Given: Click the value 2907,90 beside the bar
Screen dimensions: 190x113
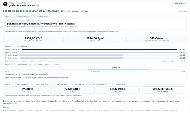Looking at the screenshot, I should point(182,50).
